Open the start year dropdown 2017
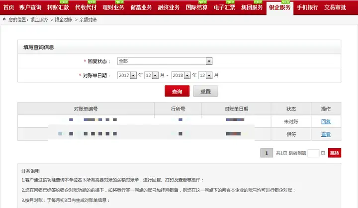 coord(127,75)
